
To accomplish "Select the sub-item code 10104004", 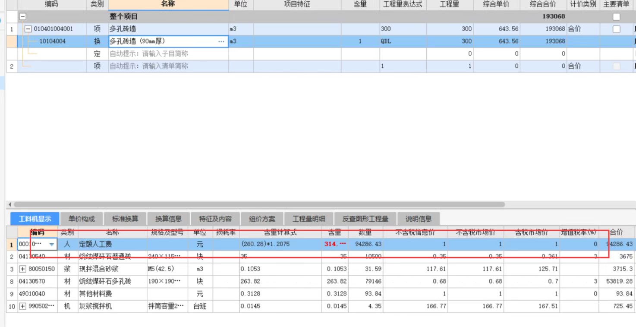I will (52, 41).
